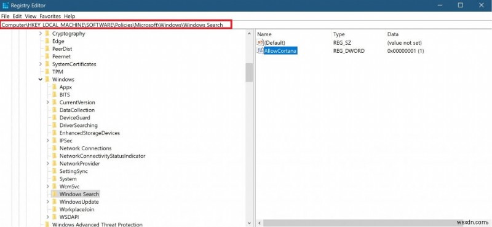Select the DataCollection key label

coord(77,110)
